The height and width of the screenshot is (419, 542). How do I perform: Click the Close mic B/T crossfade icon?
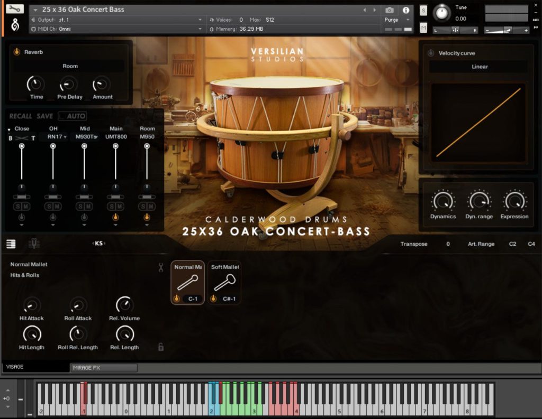tap(21, 138)
